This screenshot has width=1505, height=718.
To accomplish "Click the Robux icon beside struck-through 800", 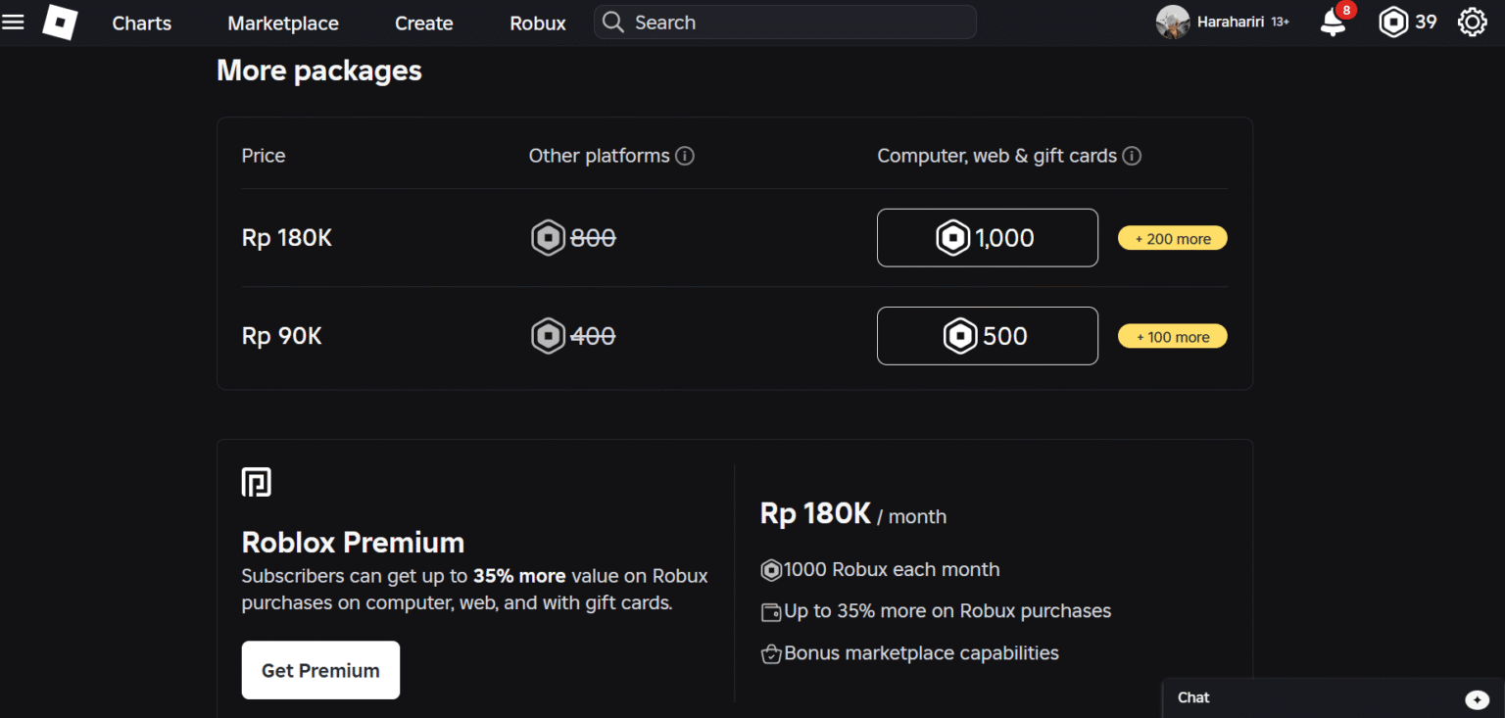I will [549, 238].
